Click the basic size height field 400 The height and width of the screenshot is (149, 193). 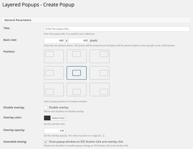click(79, 41)
